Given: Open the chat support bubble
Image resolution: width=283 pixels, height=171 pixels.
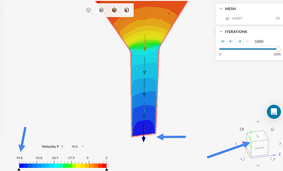Looking at the screenshot, I should pos(274,112).
